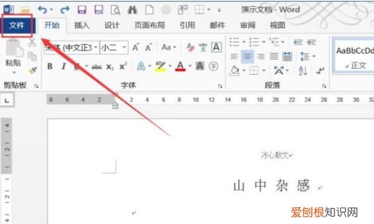Click the Find binoculars icon
The image size is (374, 224).
pos(132,10)
